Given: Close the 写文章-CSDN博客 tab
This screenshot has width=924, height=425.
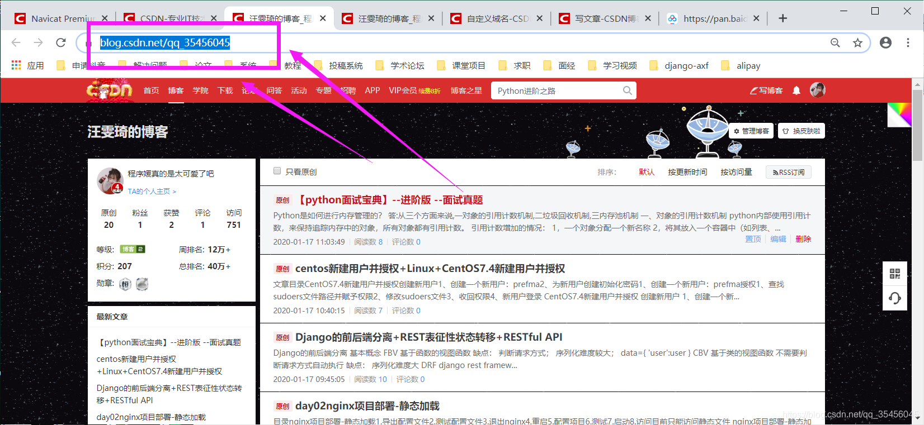Looking at the screenshot, I should point(648,18).
